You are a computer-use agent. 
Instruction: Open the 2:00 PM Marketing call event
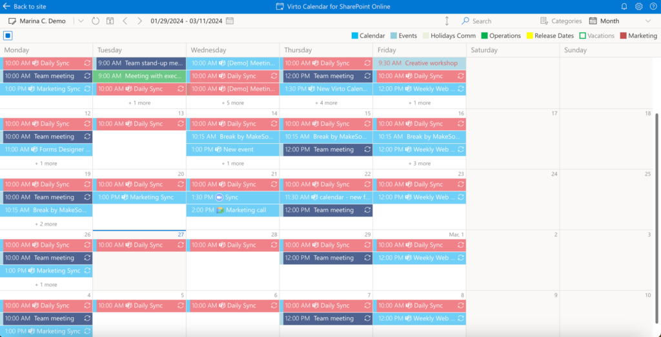pyautogui.click(x=232, y=210)
